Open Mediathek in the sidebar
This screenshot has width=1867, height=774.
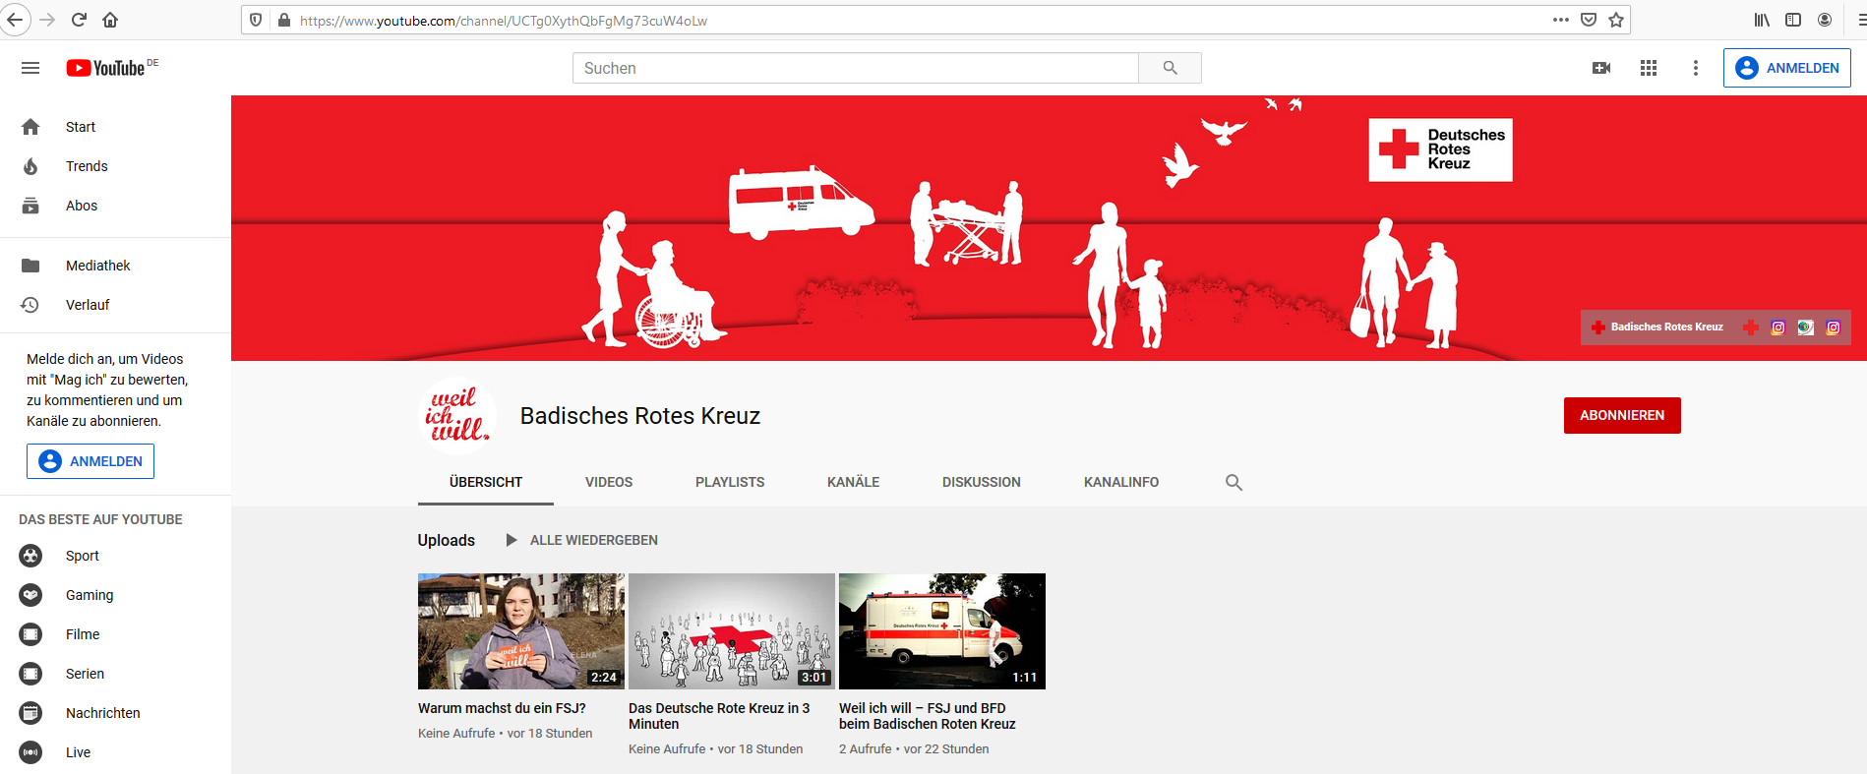tap(115, 266)
